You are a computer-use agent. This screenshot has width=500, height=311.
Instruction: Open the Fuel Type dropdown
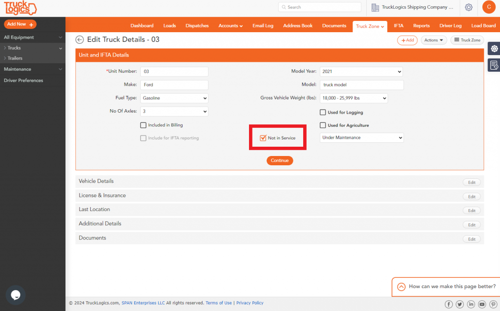pyautogui.click(x=174, y=98)
